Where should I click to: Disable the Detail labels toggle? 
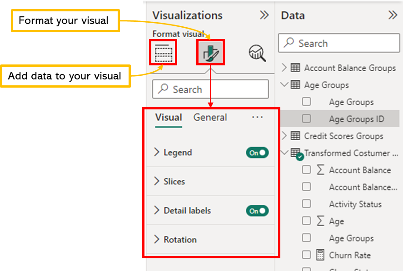click(257, 211)
